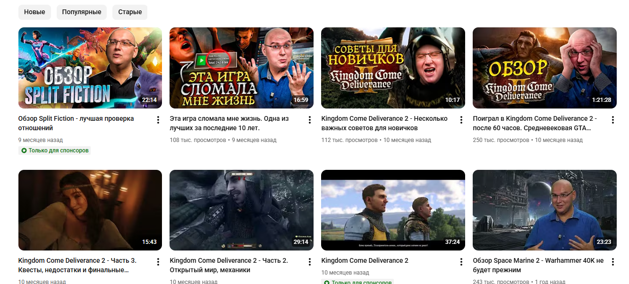Open the Эта игра сломала мне жизнь thumbnail
The width and height of the screenshot is (629, 284).
pos(241,68)
